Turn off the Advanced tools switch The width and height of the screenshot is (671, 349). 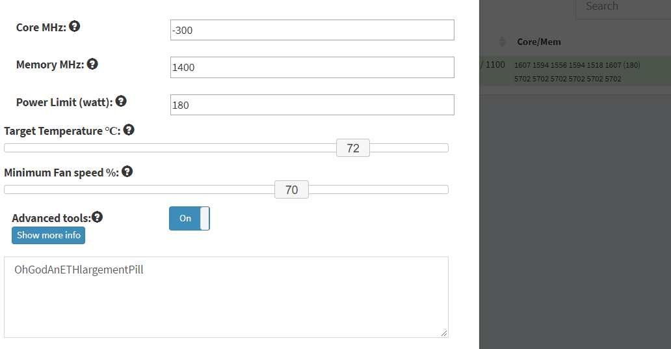point(189,218)
